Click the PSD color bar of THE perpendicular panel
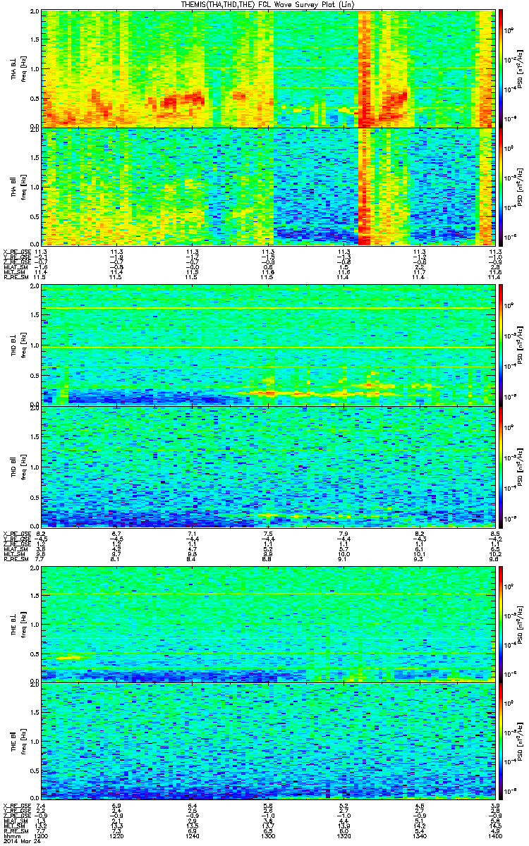529x846 pixels. click(501, 624)
